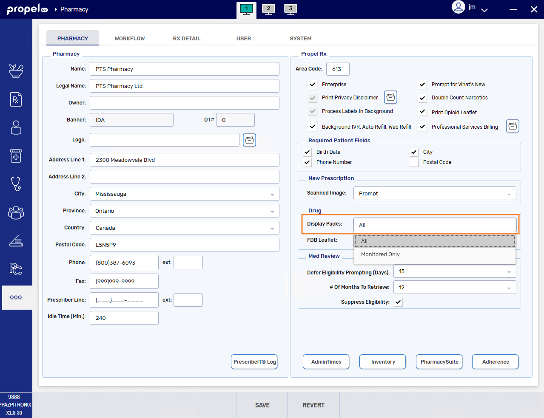The height and width of the screenshot is (418, 544).
Task: Open the City dropdown showing Mississauga
Action: tap(185, 194)
